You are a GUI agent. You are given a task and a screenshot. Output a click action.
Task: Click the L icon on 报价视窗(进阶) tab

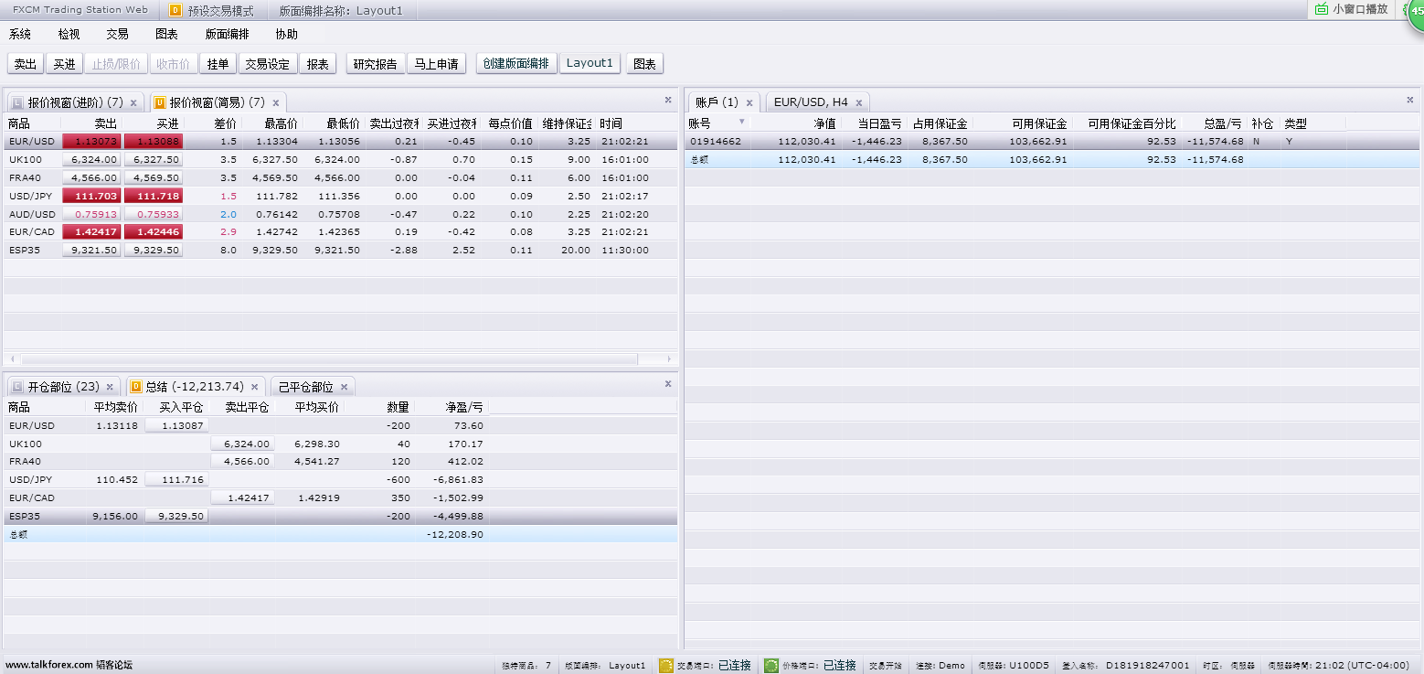(17, 102)
